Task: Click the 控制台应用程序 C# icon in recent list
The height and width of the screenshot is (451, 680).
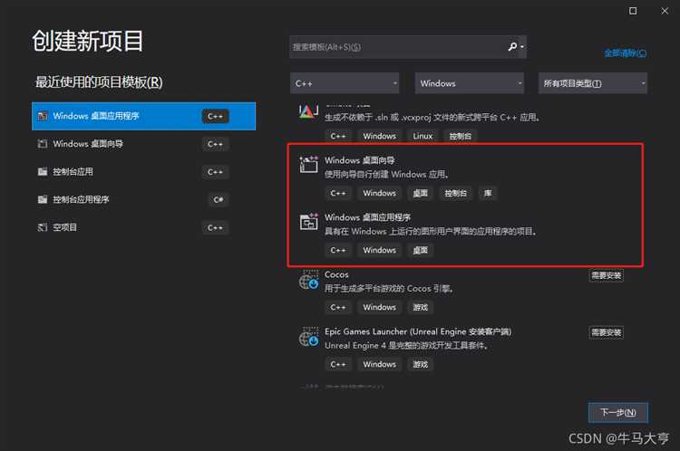Action: pos(43,199)
